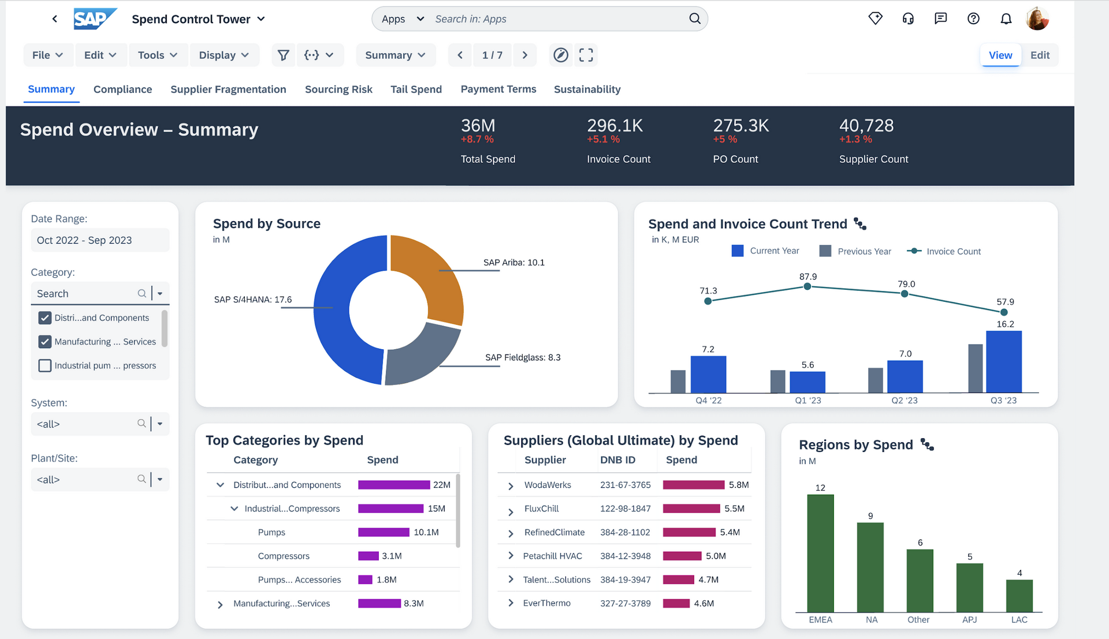Click the search magnifier in the top search bar
This screenshot has height=639, width=1109.
pyautogui.click(x=695, y=18)
